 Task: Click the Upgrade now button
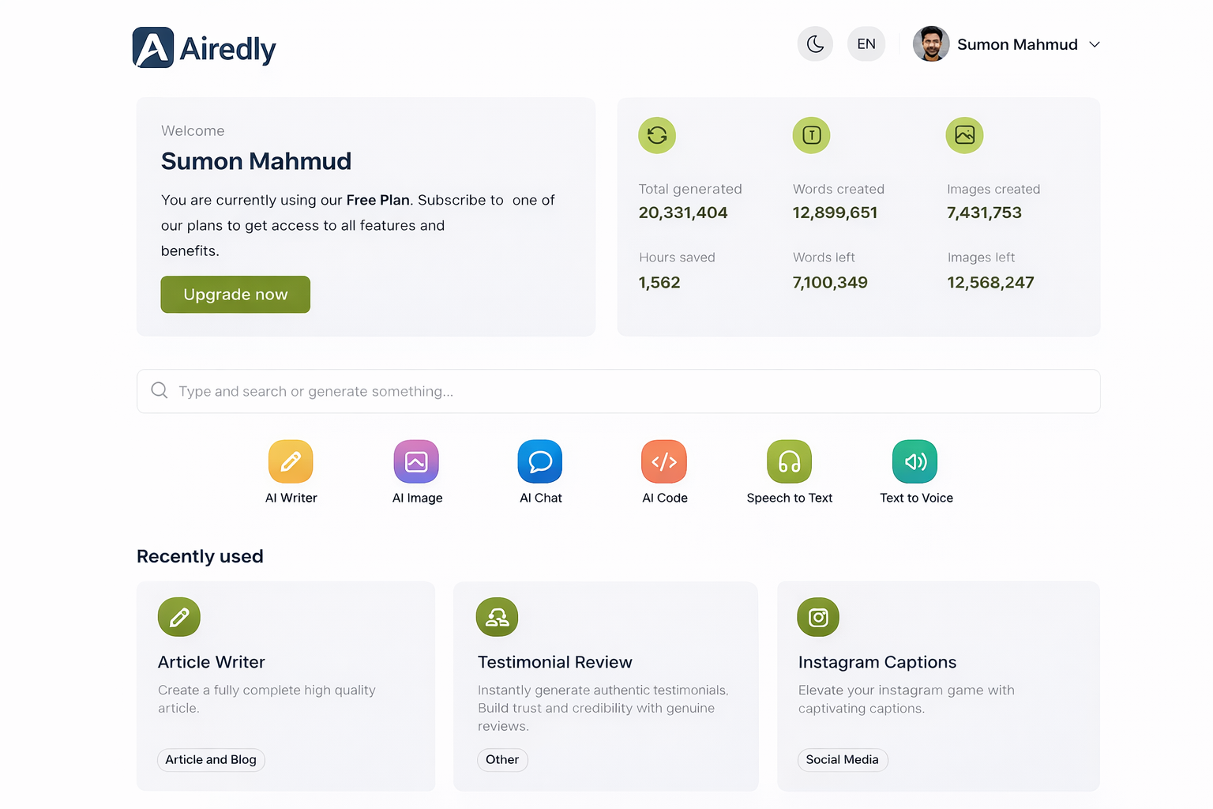coord(235,294)
